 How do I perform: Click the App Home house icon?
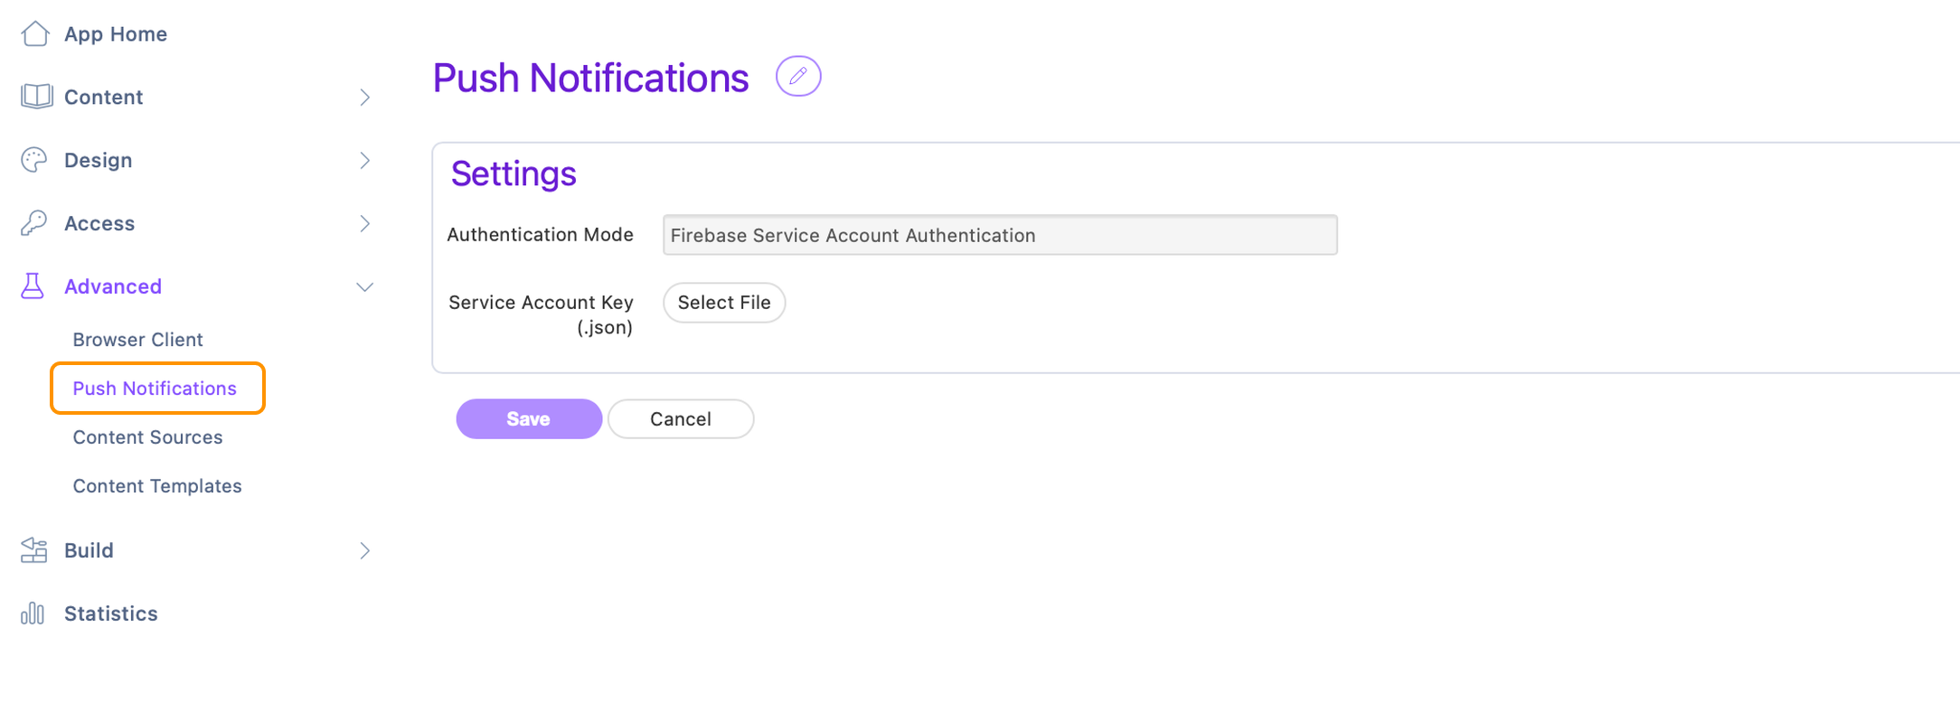coord(35,33)
